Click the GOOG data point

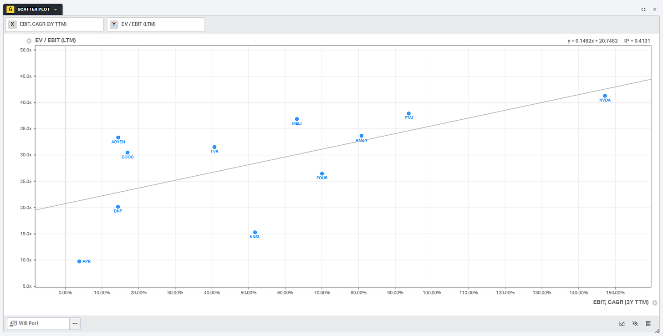coord(127,153)
